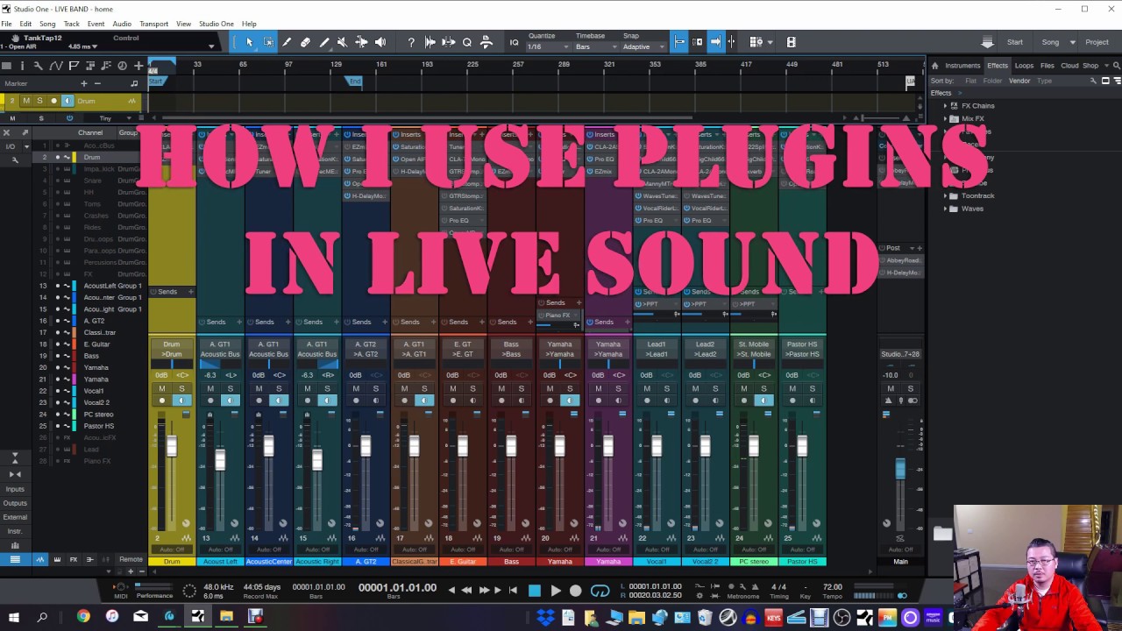This screenshot has width=1122, height=631.
Task: Select the Range tool
Action: coord(268,42)
